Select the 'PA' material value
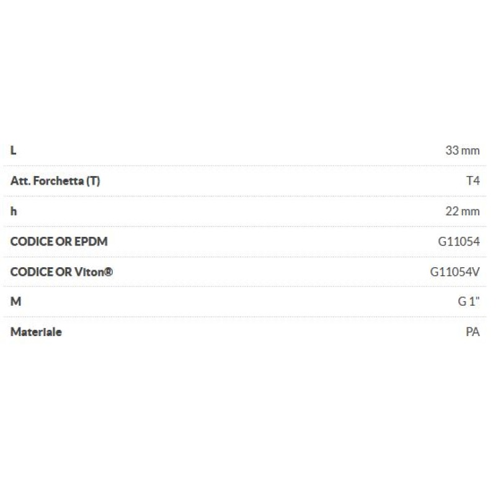Viewport: 496px width, 496px height. pyautogui.click(x=472, y=332)
